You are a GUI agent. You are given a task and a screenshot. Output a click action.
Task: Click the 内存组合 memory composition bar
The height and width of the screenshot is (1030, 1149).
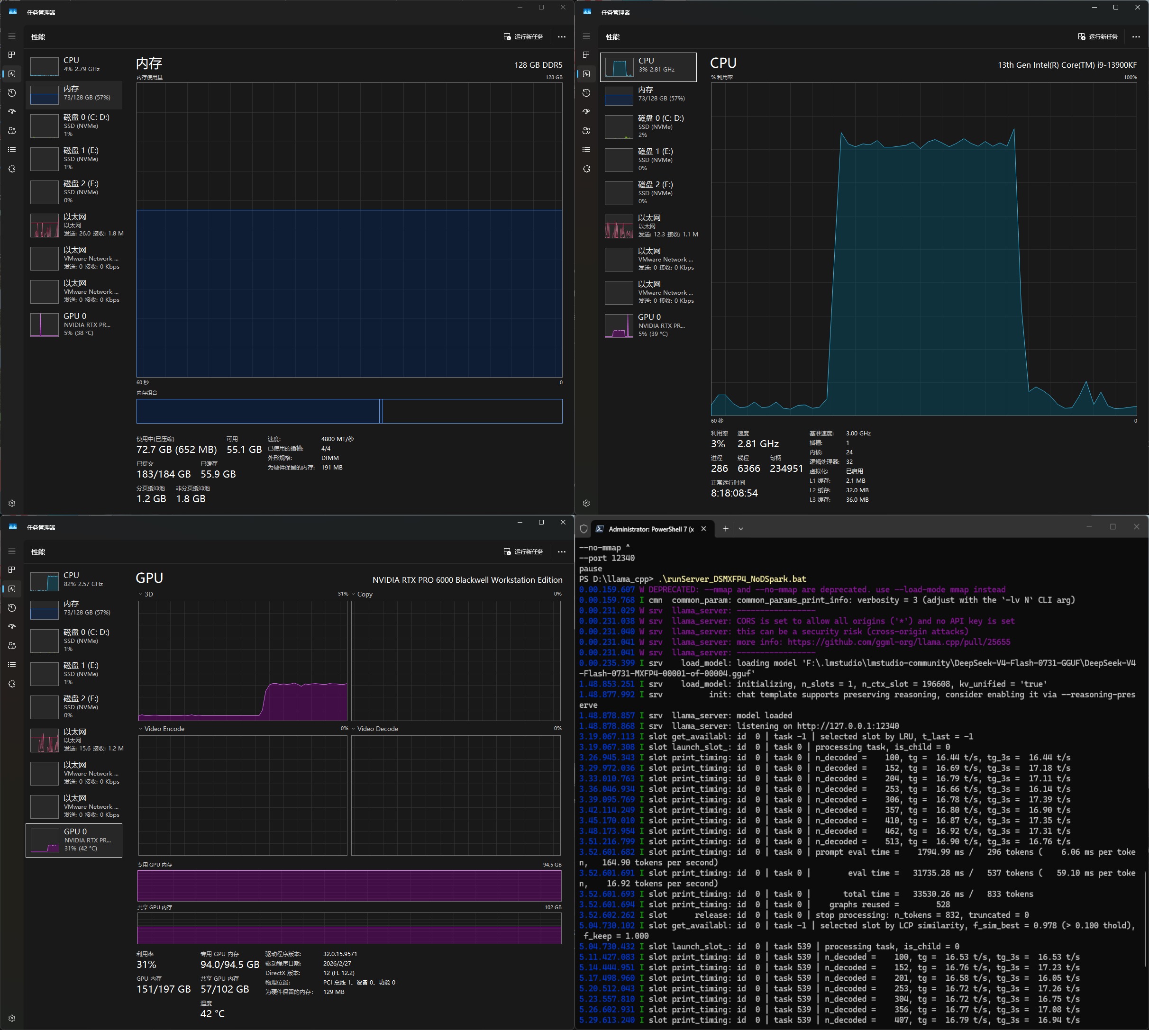coord(349,411)
